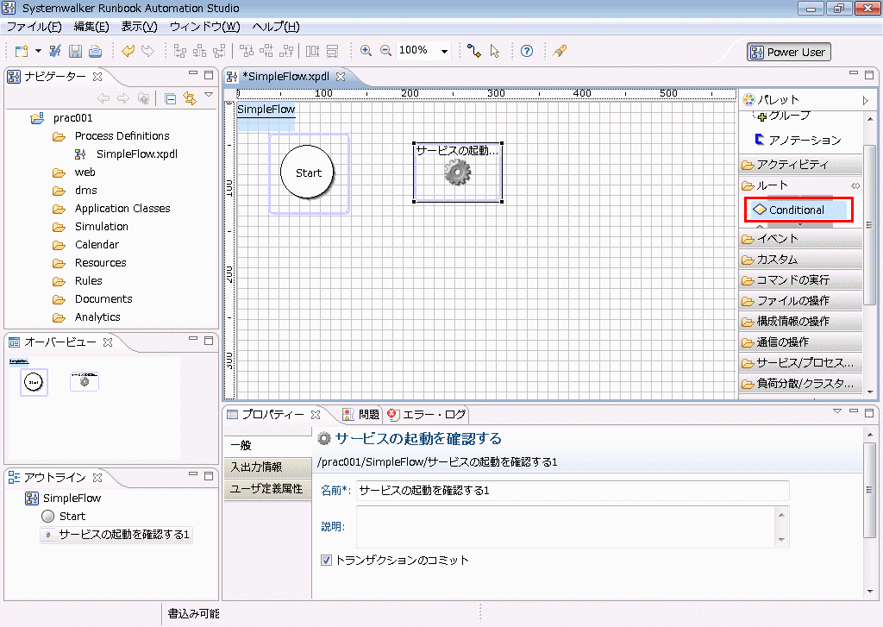Open the New dropdown arrow in toolbar
This screenshot has width=883, height=627.
(38, 51)
